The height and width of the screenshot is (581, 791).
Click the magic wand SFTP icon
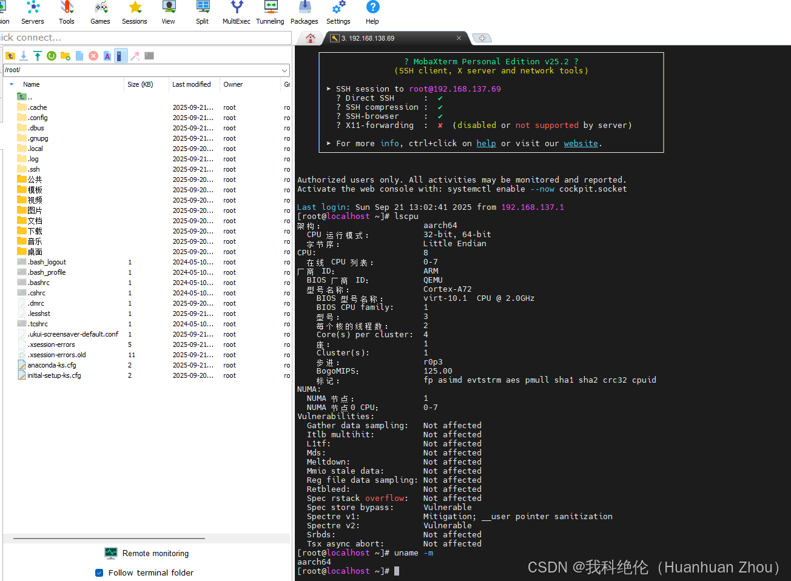point(135,56)
